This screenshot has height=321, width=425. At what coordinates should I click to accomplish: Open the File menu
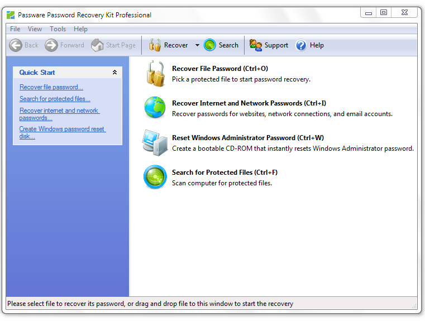(x=15, y=28)
